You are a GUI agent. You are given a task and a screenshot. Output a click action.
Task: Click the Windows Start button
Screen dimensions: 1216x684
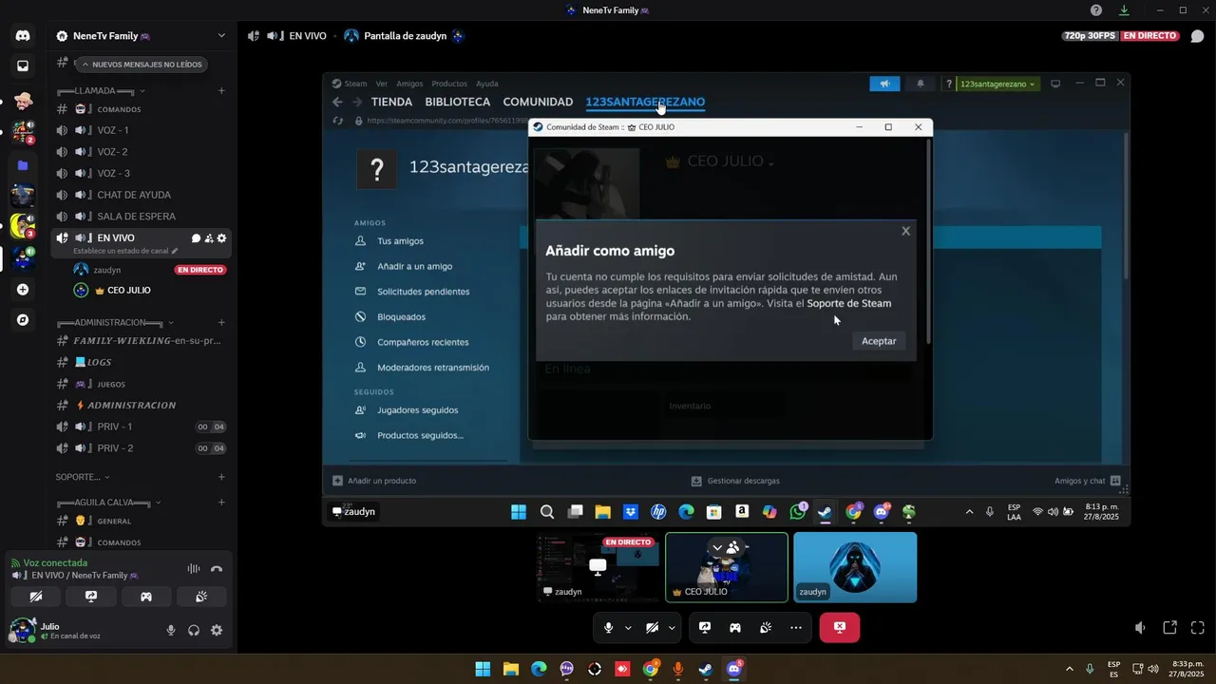pyautogui.click(x=483, y=669)
